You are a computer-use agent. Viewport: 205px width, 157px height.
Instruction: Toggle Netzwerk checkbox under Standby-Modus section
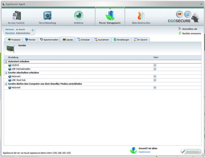(x=155, y=88)
